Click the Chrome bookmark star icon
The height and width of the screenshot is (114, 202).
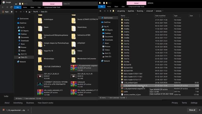point(12,12)
